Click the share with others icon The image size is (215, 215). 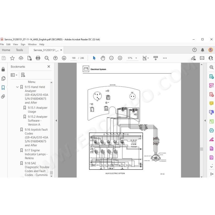pos(211,58)
